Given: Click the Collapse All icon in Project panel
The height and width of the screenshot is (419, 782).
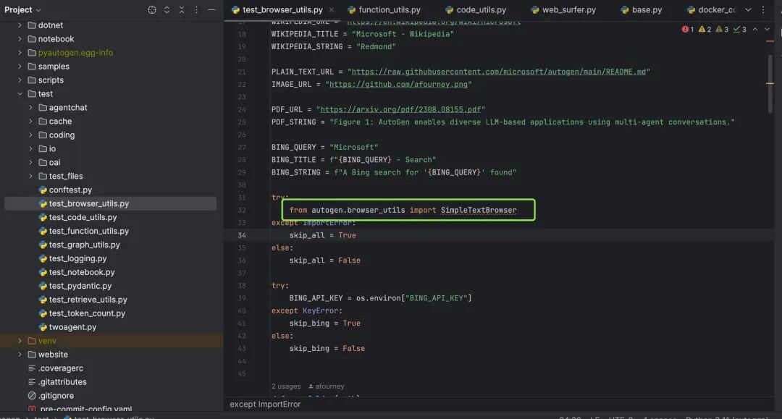Looking at the screenshot, I should pyautogui.click(x=182, y=10).
